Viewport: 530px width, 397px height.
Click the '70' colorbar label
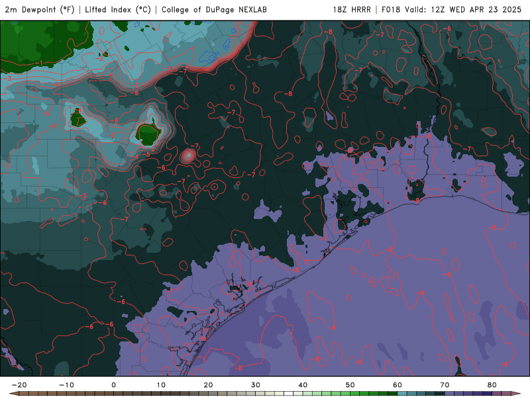click(445, 385)
